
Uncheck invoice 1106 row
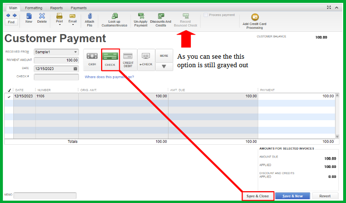point(9,97)
